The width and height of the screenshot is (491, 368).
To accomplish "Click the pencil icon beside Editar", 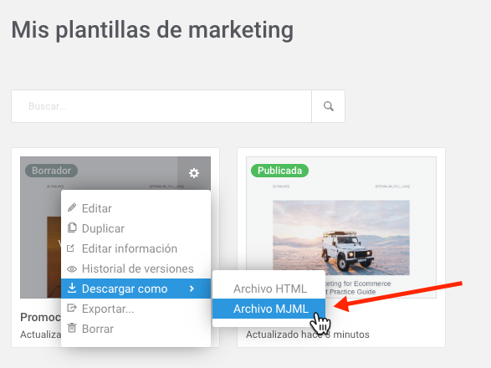I will click(x=72, y=207).
